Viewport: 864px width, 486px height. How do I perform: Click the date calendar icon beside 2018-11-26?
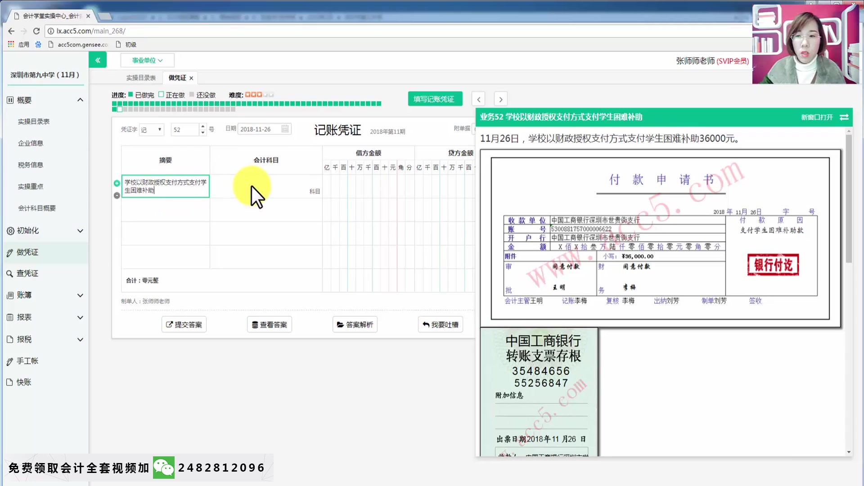click(x=284, y=129)
